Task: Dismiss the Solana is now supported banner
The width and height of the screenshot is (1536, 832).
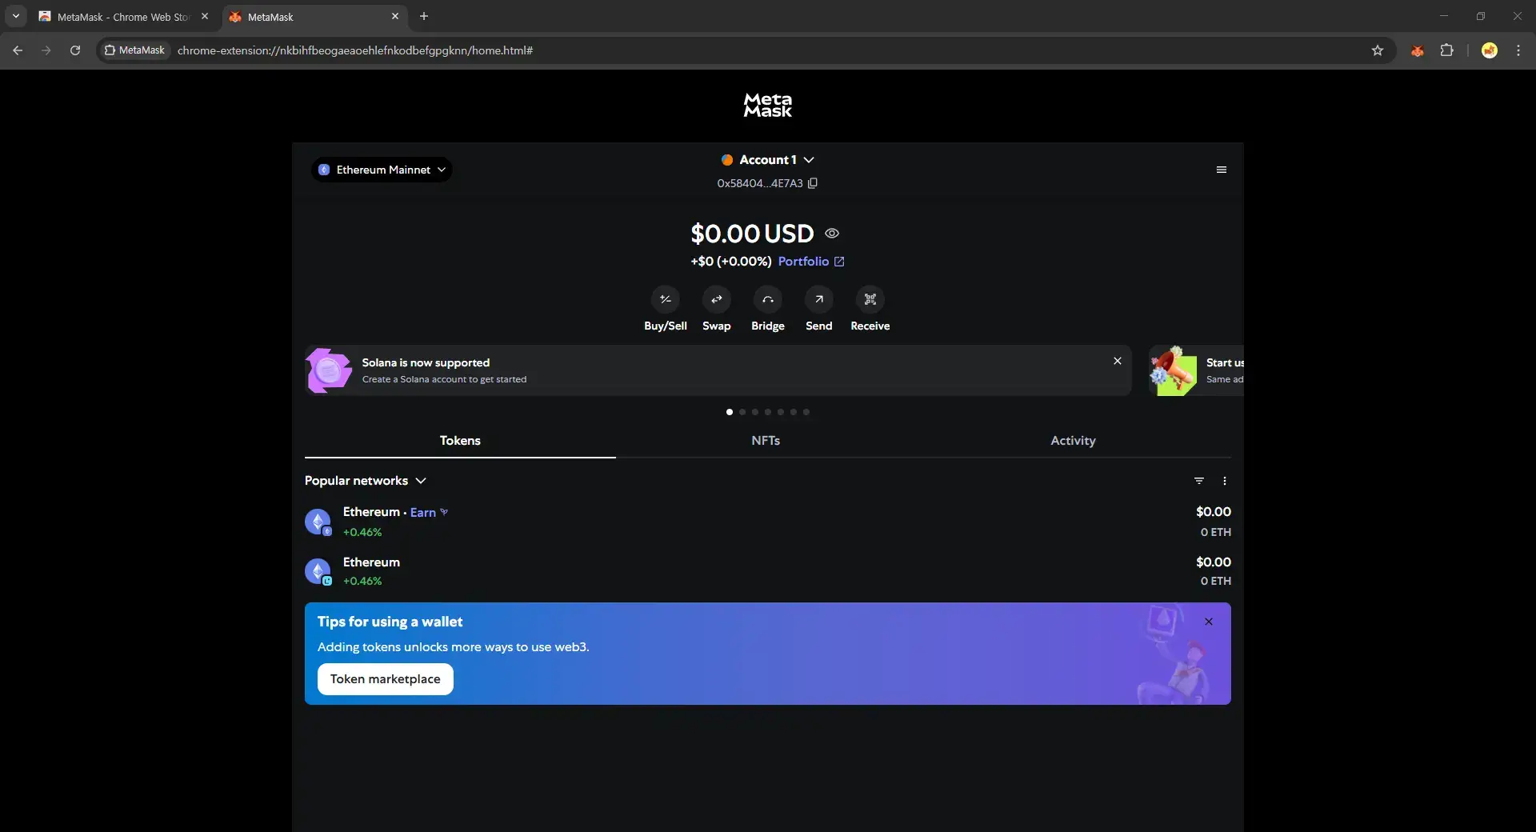Action: [x=1117, y=361]
